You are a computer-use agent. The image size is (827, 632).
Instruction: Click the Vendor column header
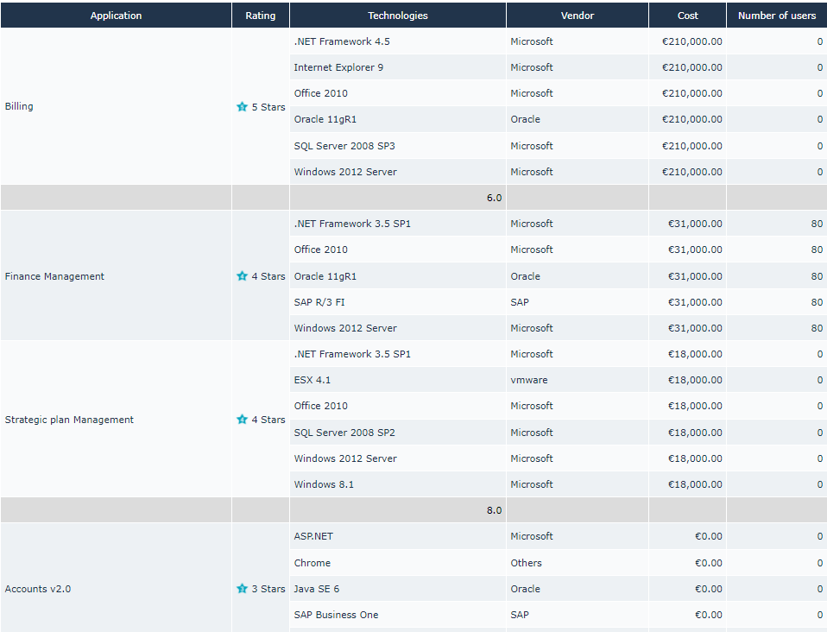click(577, 16)
